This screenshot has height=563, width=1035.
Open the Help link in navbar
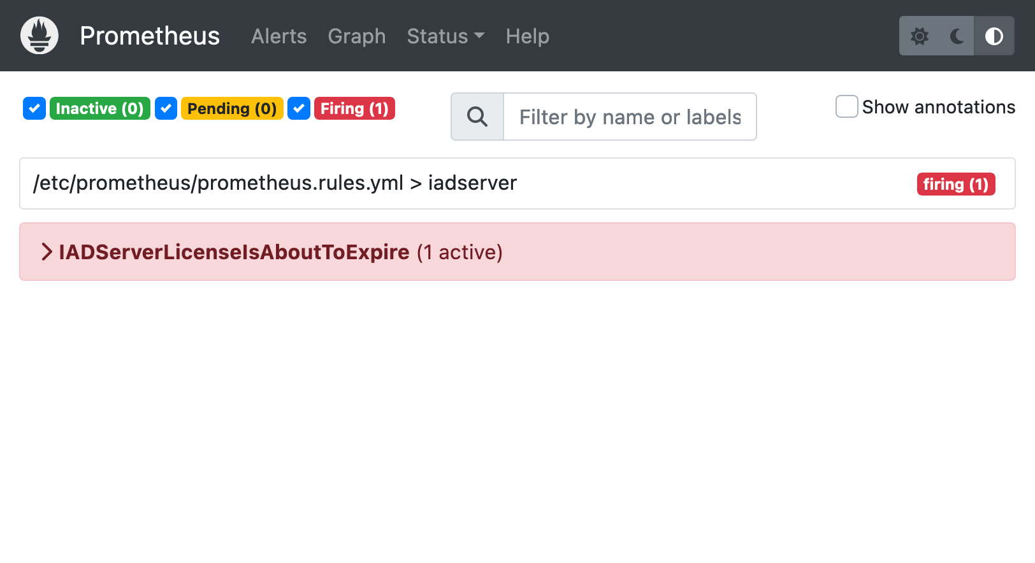click(527, 36)
